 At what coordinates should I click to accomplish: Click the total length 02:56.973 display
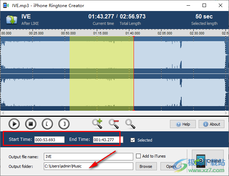coord(133,16)
